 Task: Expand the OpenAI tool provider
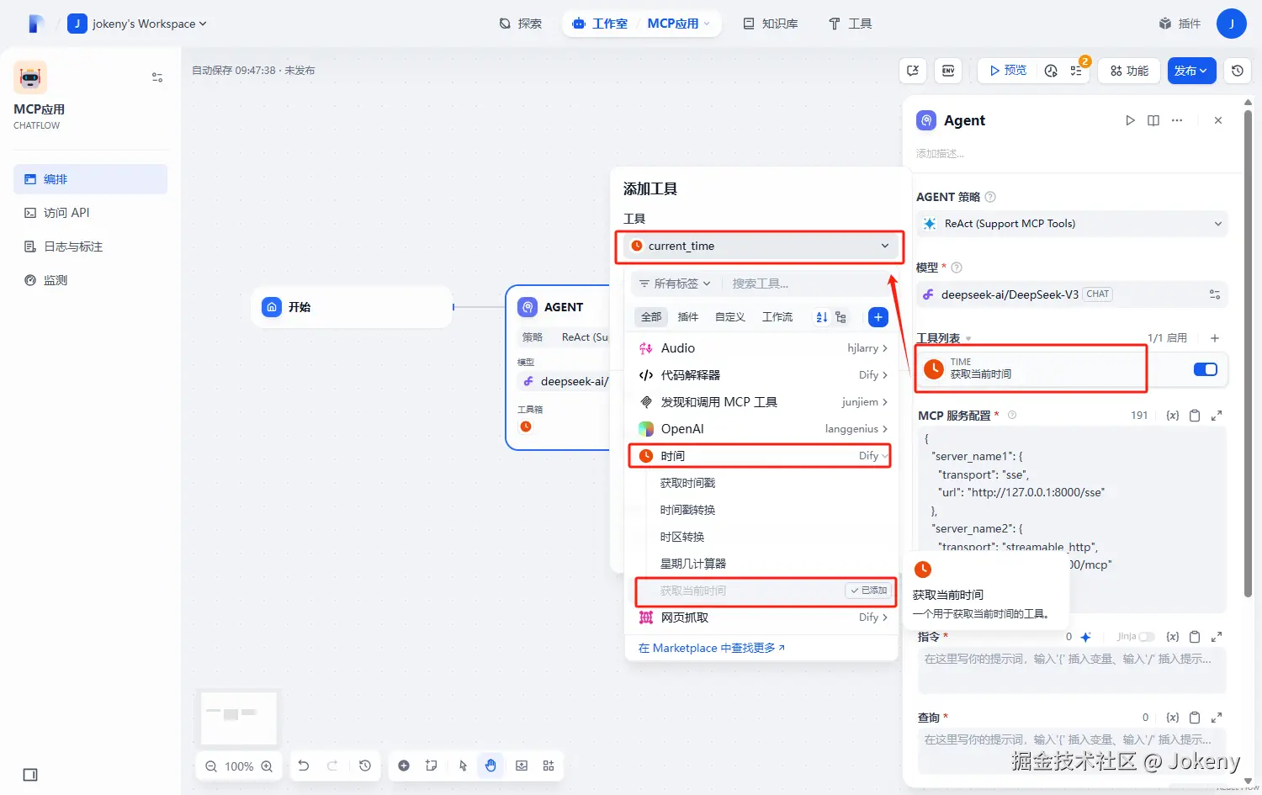pos(763,429)
